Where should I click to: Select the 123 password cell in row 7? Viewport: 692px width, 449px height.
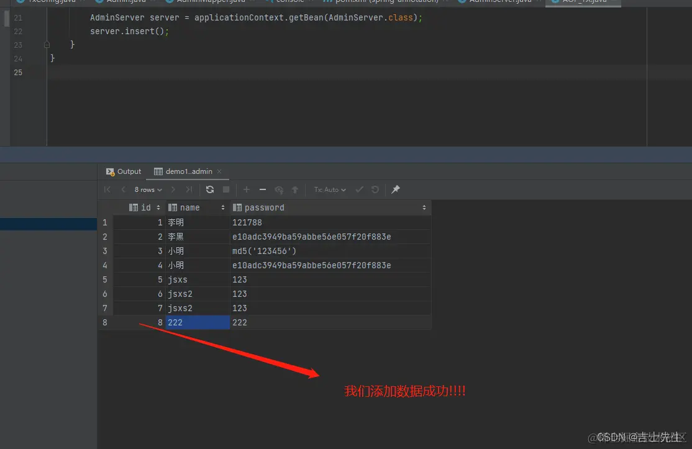[330, 308]
